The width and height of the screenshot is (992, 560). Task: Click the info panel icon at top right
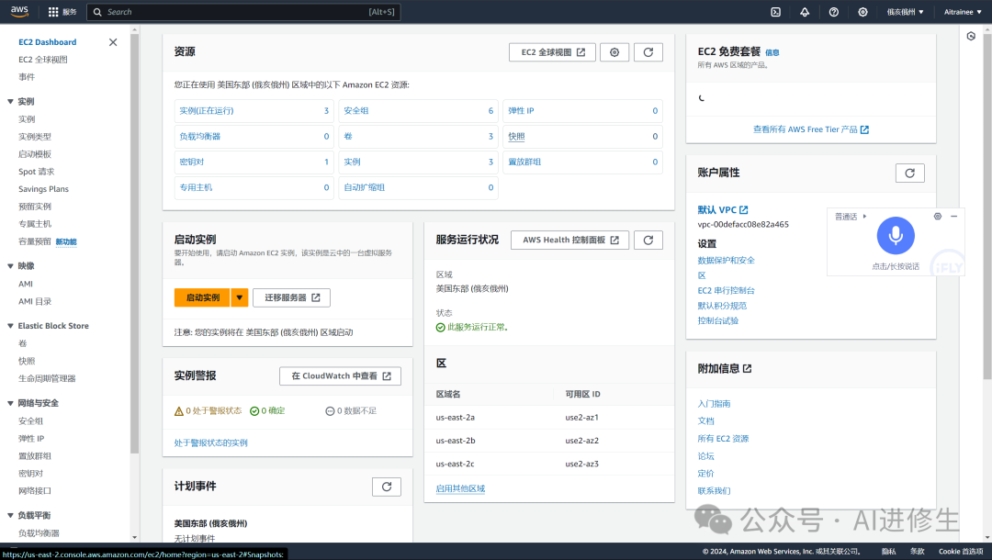point(971,36)
